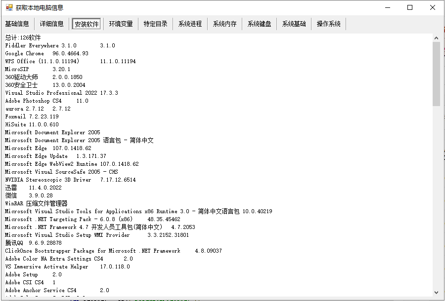Screen dimensions: 445x301
Task: Select the 360驱动大师 row
Action: pos(44,77)
